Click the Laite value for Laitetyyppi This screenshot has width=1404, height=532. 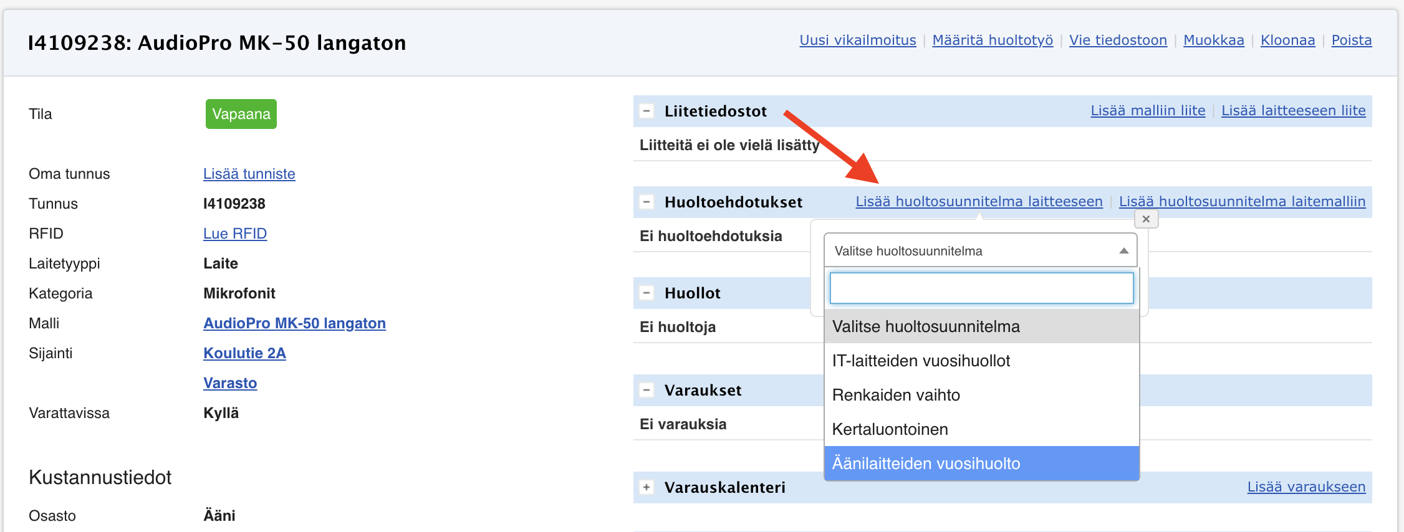pyautogui.click(x=221, y=264)
